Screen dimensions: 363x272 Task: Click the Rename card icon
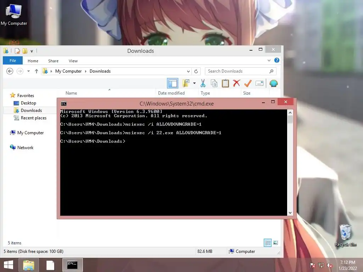click(x=259, y=83)
